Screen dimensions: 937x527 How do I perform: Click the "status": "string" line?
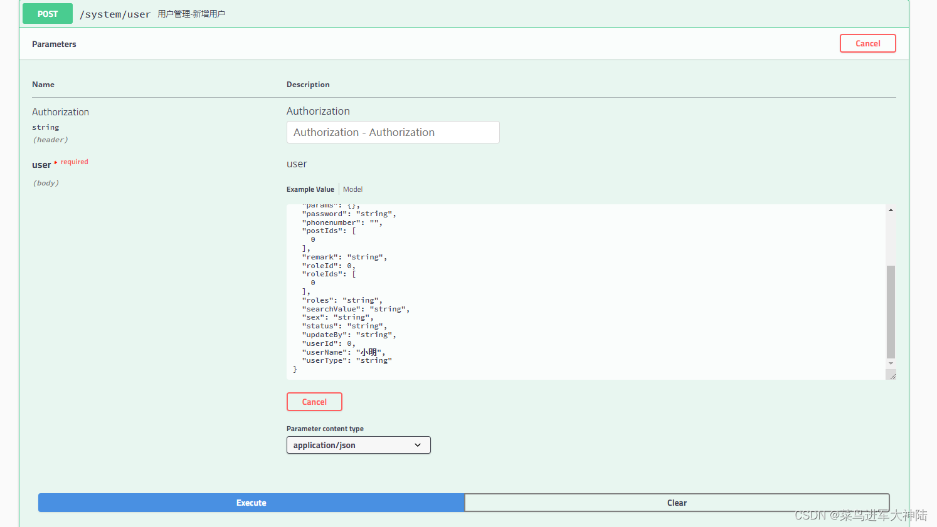coord(344,326)
